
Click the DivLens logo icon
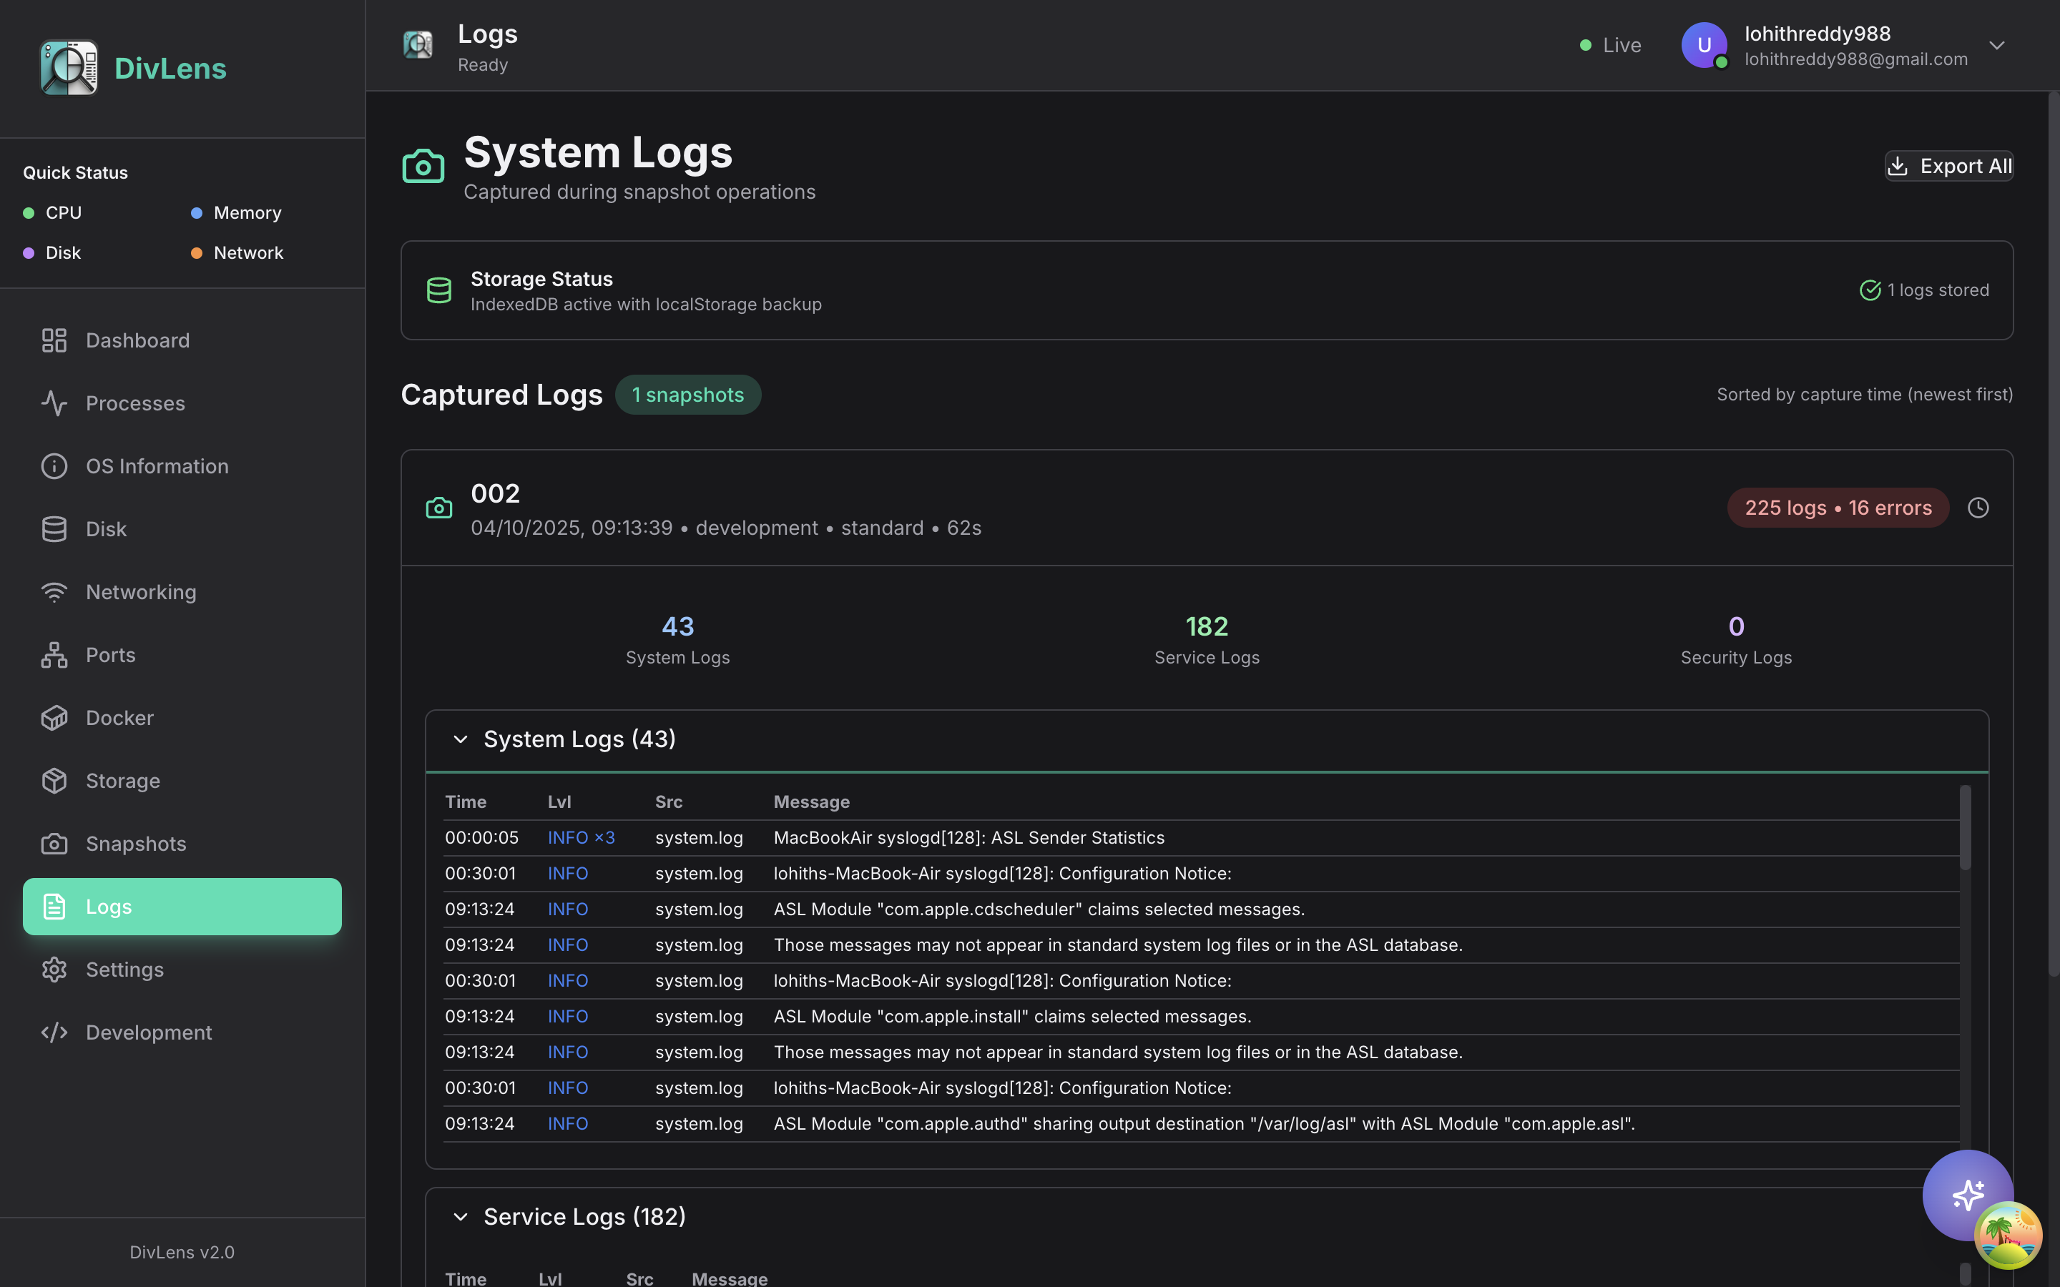(69, 68)
